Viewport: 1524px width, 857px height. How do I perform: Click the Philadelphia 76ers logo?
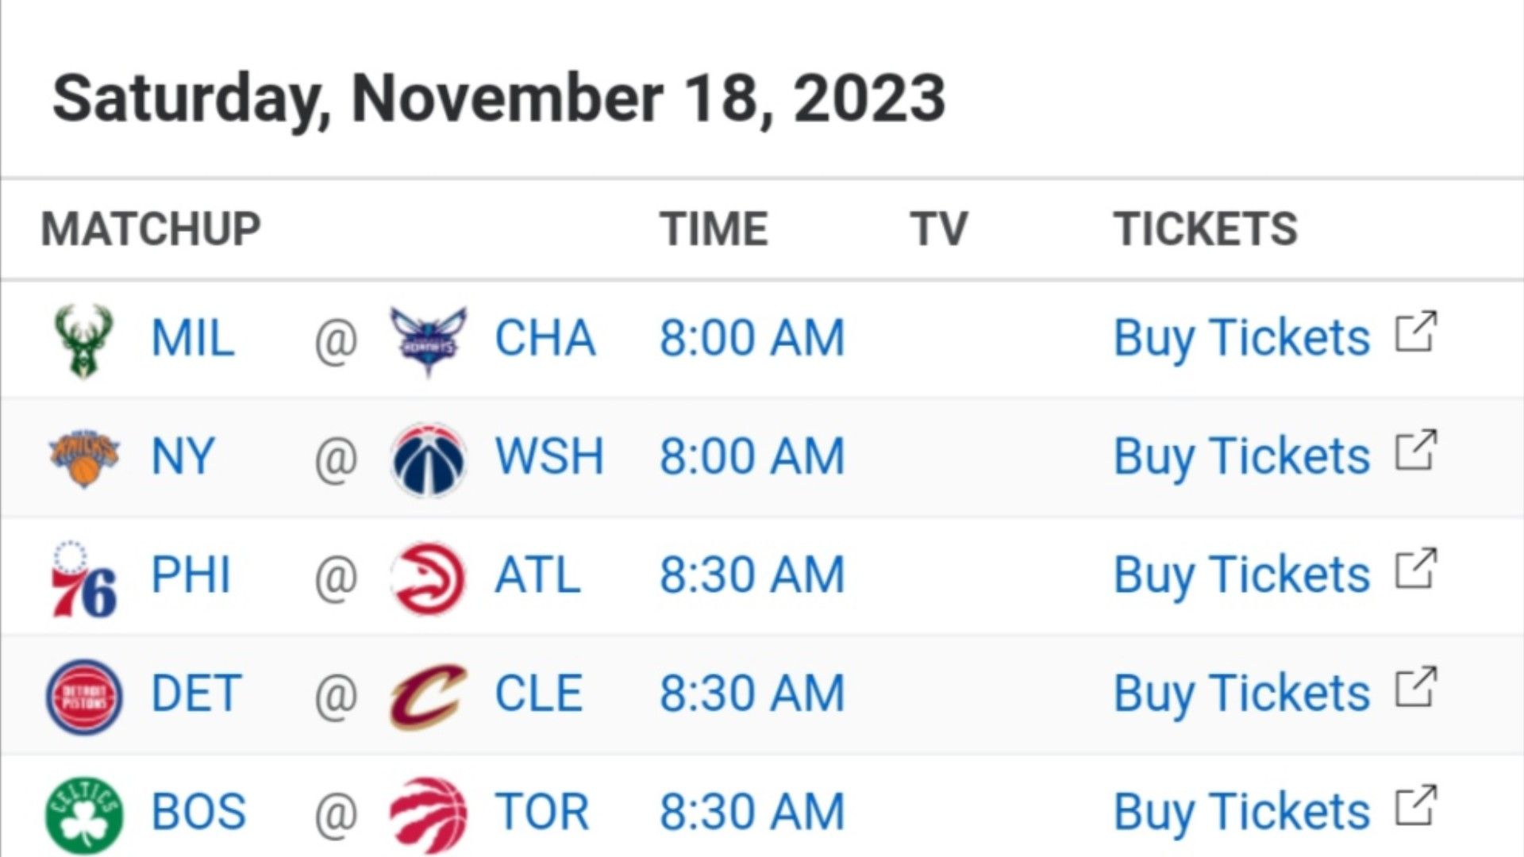click(84, 578)
